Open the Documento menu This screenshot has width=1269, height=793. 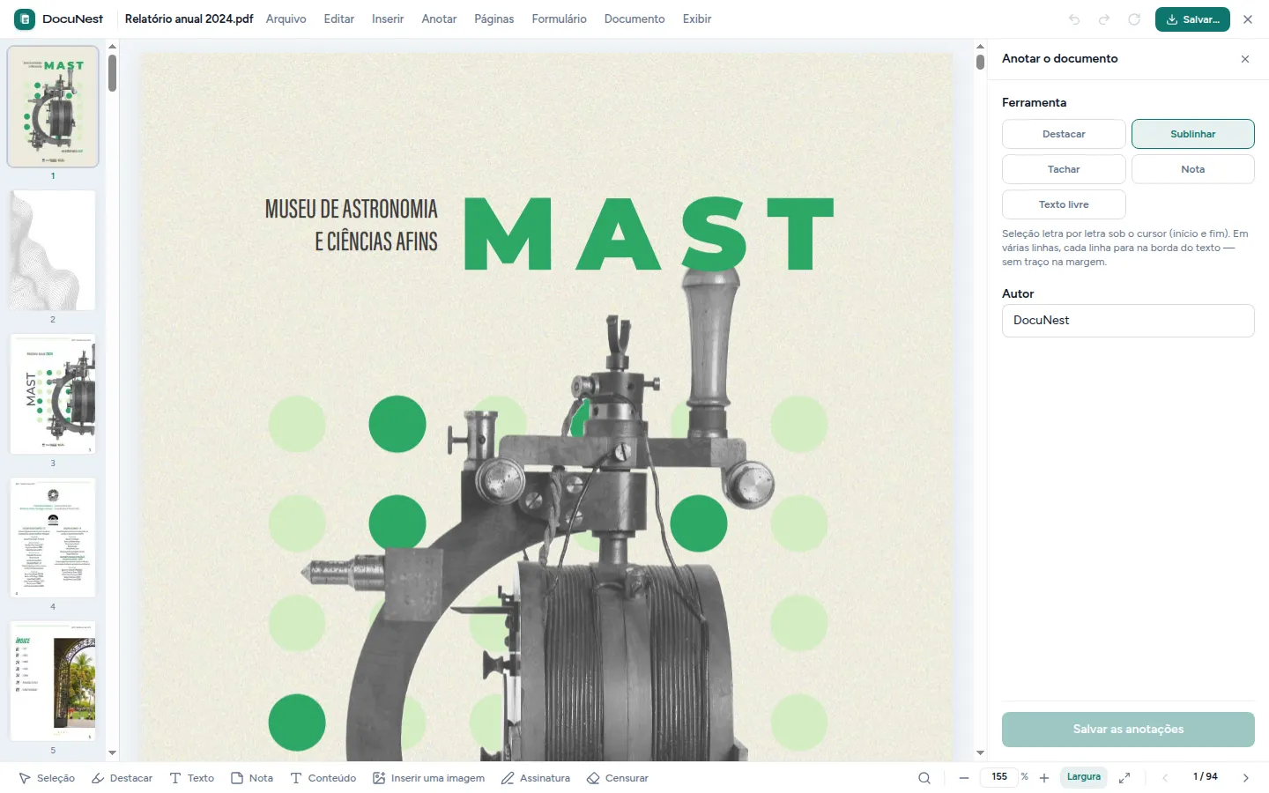(x=634, y=19)
